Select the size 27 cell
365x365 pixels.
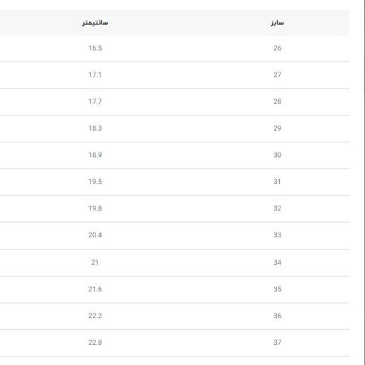[277, 75]
